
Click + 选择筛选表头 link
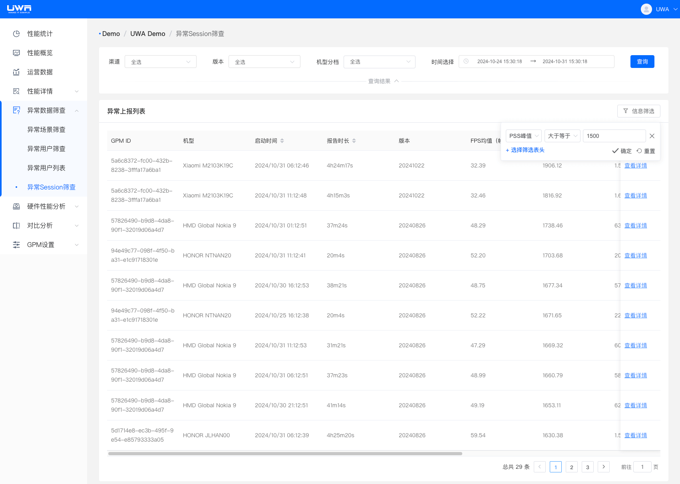point(525,150)
